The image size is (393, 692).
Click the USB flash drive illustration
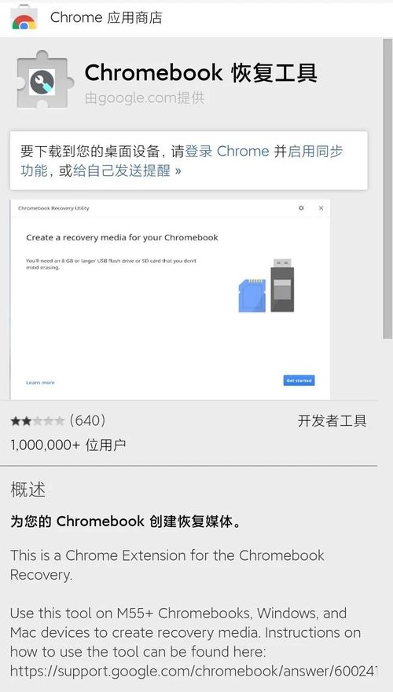point(282,285)
